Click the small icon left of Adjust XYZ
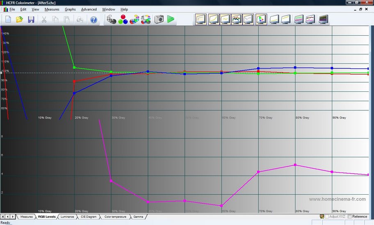The image size is (374, 225). [x=322, y=216]
